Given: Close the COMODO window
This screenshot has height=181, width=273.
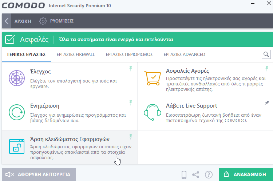Looking at the screenshot, I should pyautogui.click(x=269, y=3).
